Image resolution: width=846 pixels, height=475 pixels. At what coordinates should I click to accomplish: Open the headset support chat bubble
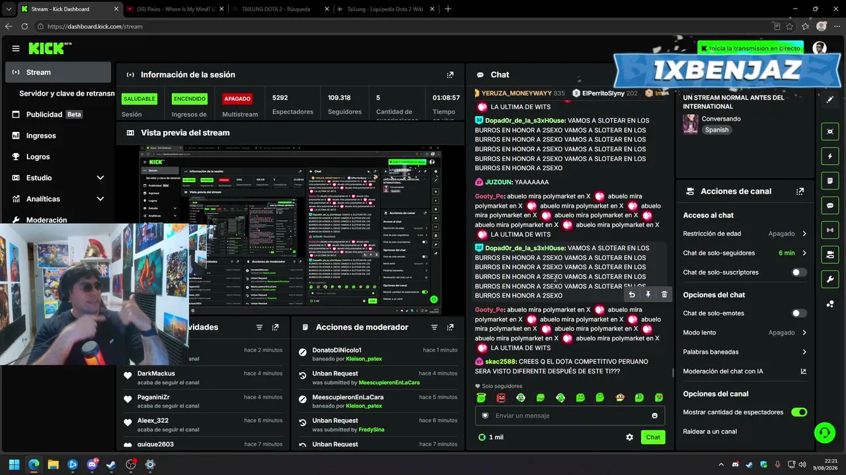[824, 433]
